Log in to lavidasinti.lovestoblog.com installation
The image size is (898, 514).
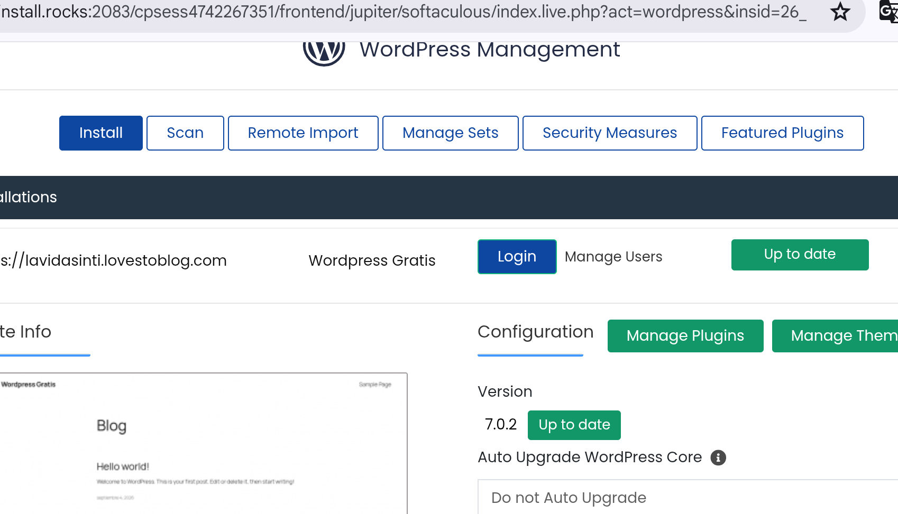(x=517, y=257)
